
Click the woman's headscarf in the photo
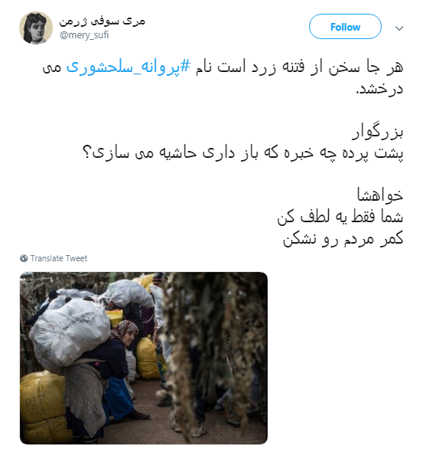(x=125, y=329)
